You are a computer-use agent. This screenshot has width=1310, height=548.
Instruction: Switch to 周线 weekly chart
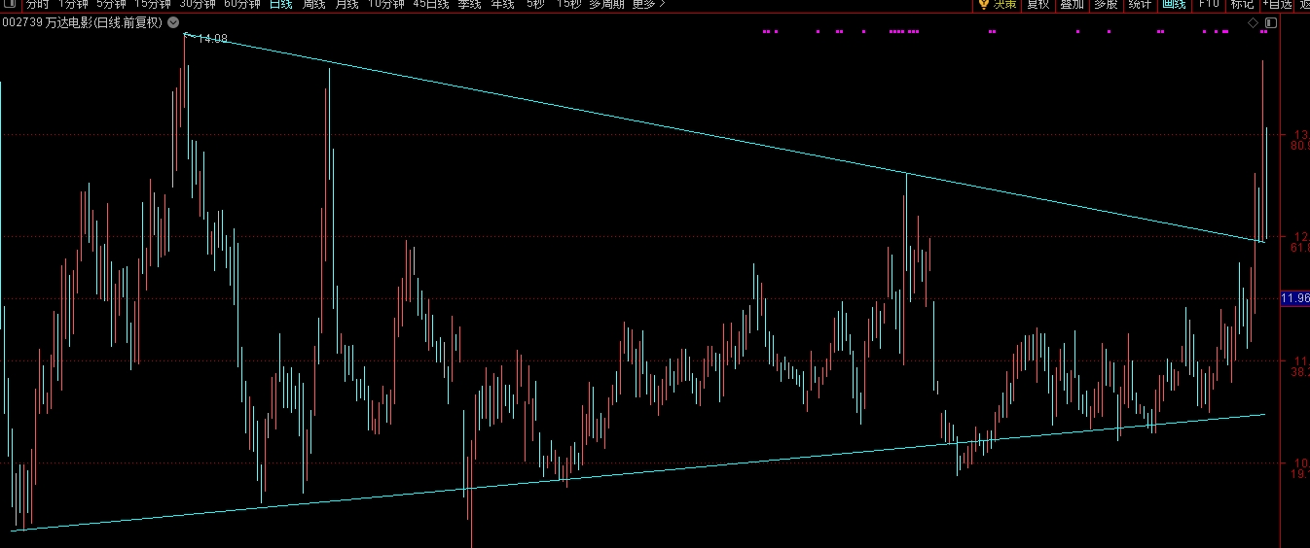313,4
